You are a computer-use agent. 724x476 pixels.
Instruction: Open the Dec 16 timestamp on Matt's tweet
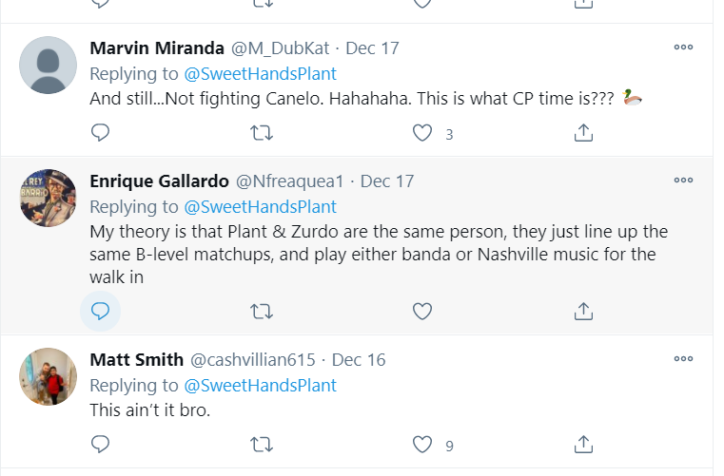click(x=359, y=360)
